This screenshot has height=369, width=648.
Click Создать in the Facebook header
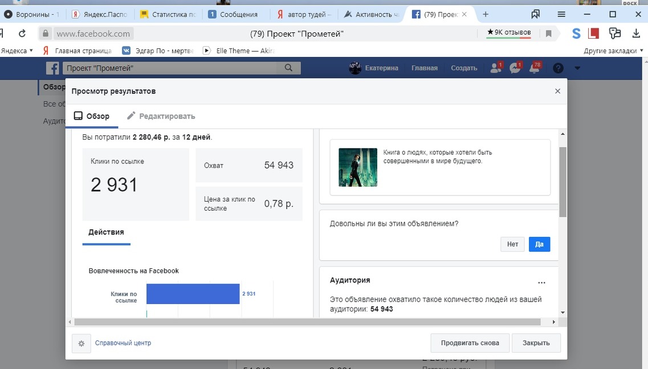[464, 68]
